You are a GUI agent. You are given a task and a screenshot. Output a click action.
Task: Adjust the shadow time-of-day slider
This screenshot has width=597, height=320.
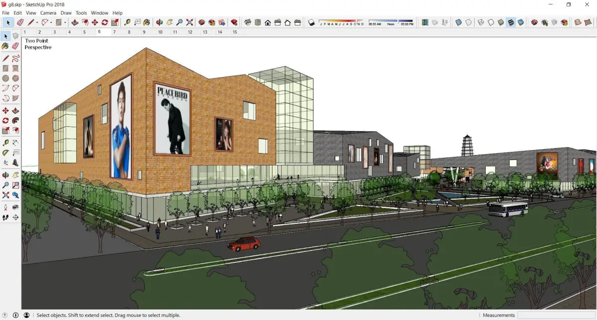(x=391, y=22)
